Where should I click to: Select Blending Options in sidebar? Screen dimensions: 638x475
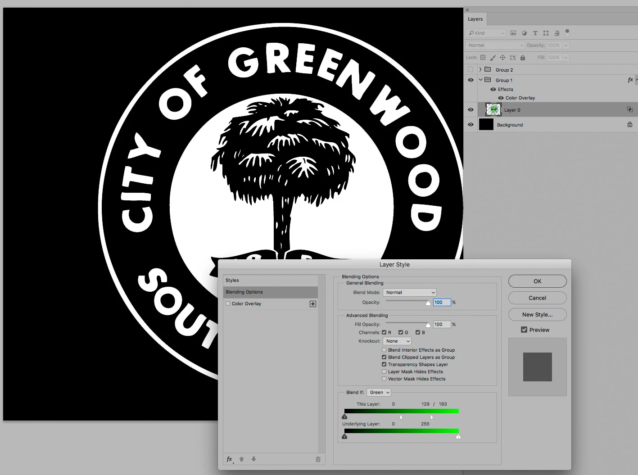271,292
